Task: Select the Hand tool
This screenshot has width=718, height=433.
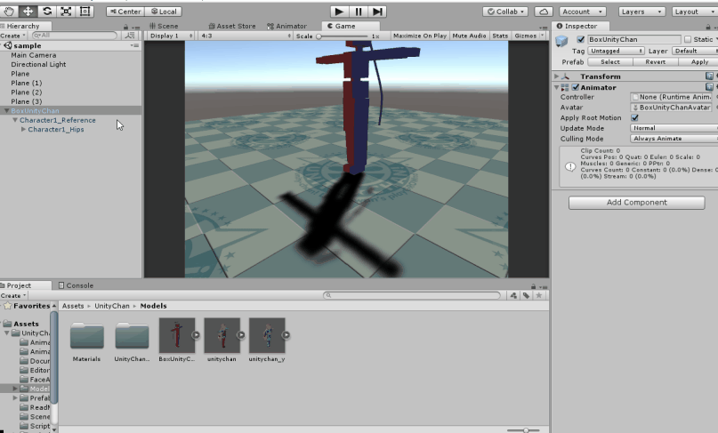Action: (x=9, y=12)
